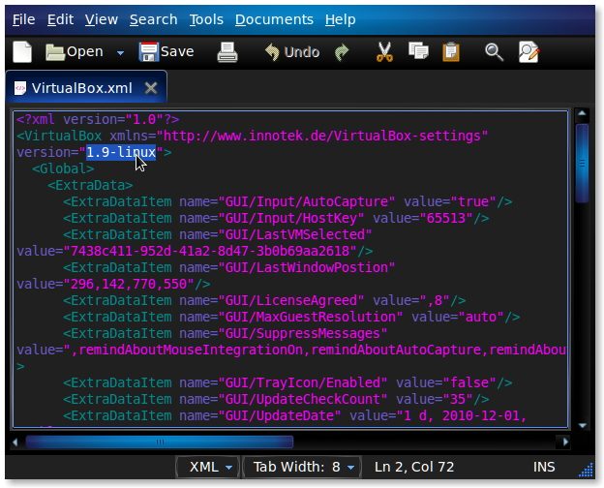Click the vertical scroll down arrow

pyautogui.click(x=582, y=426)
